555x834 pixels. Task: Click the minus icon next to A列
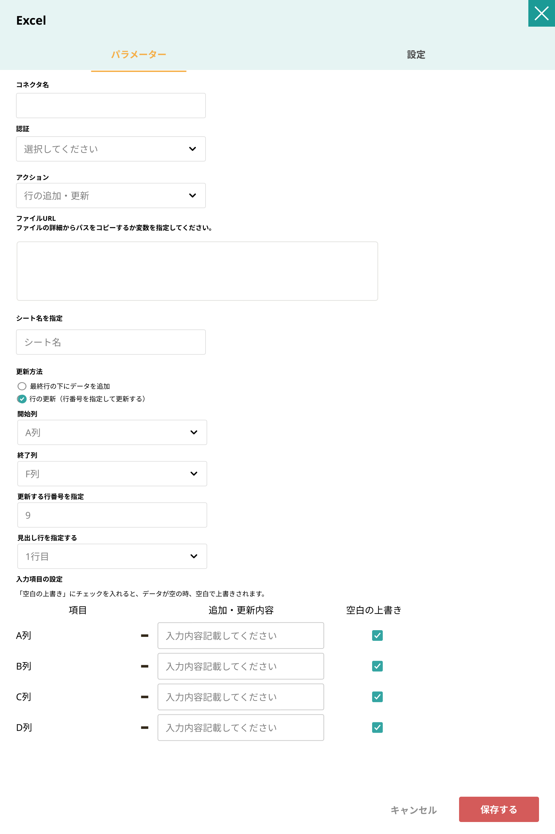coord(145,636)
